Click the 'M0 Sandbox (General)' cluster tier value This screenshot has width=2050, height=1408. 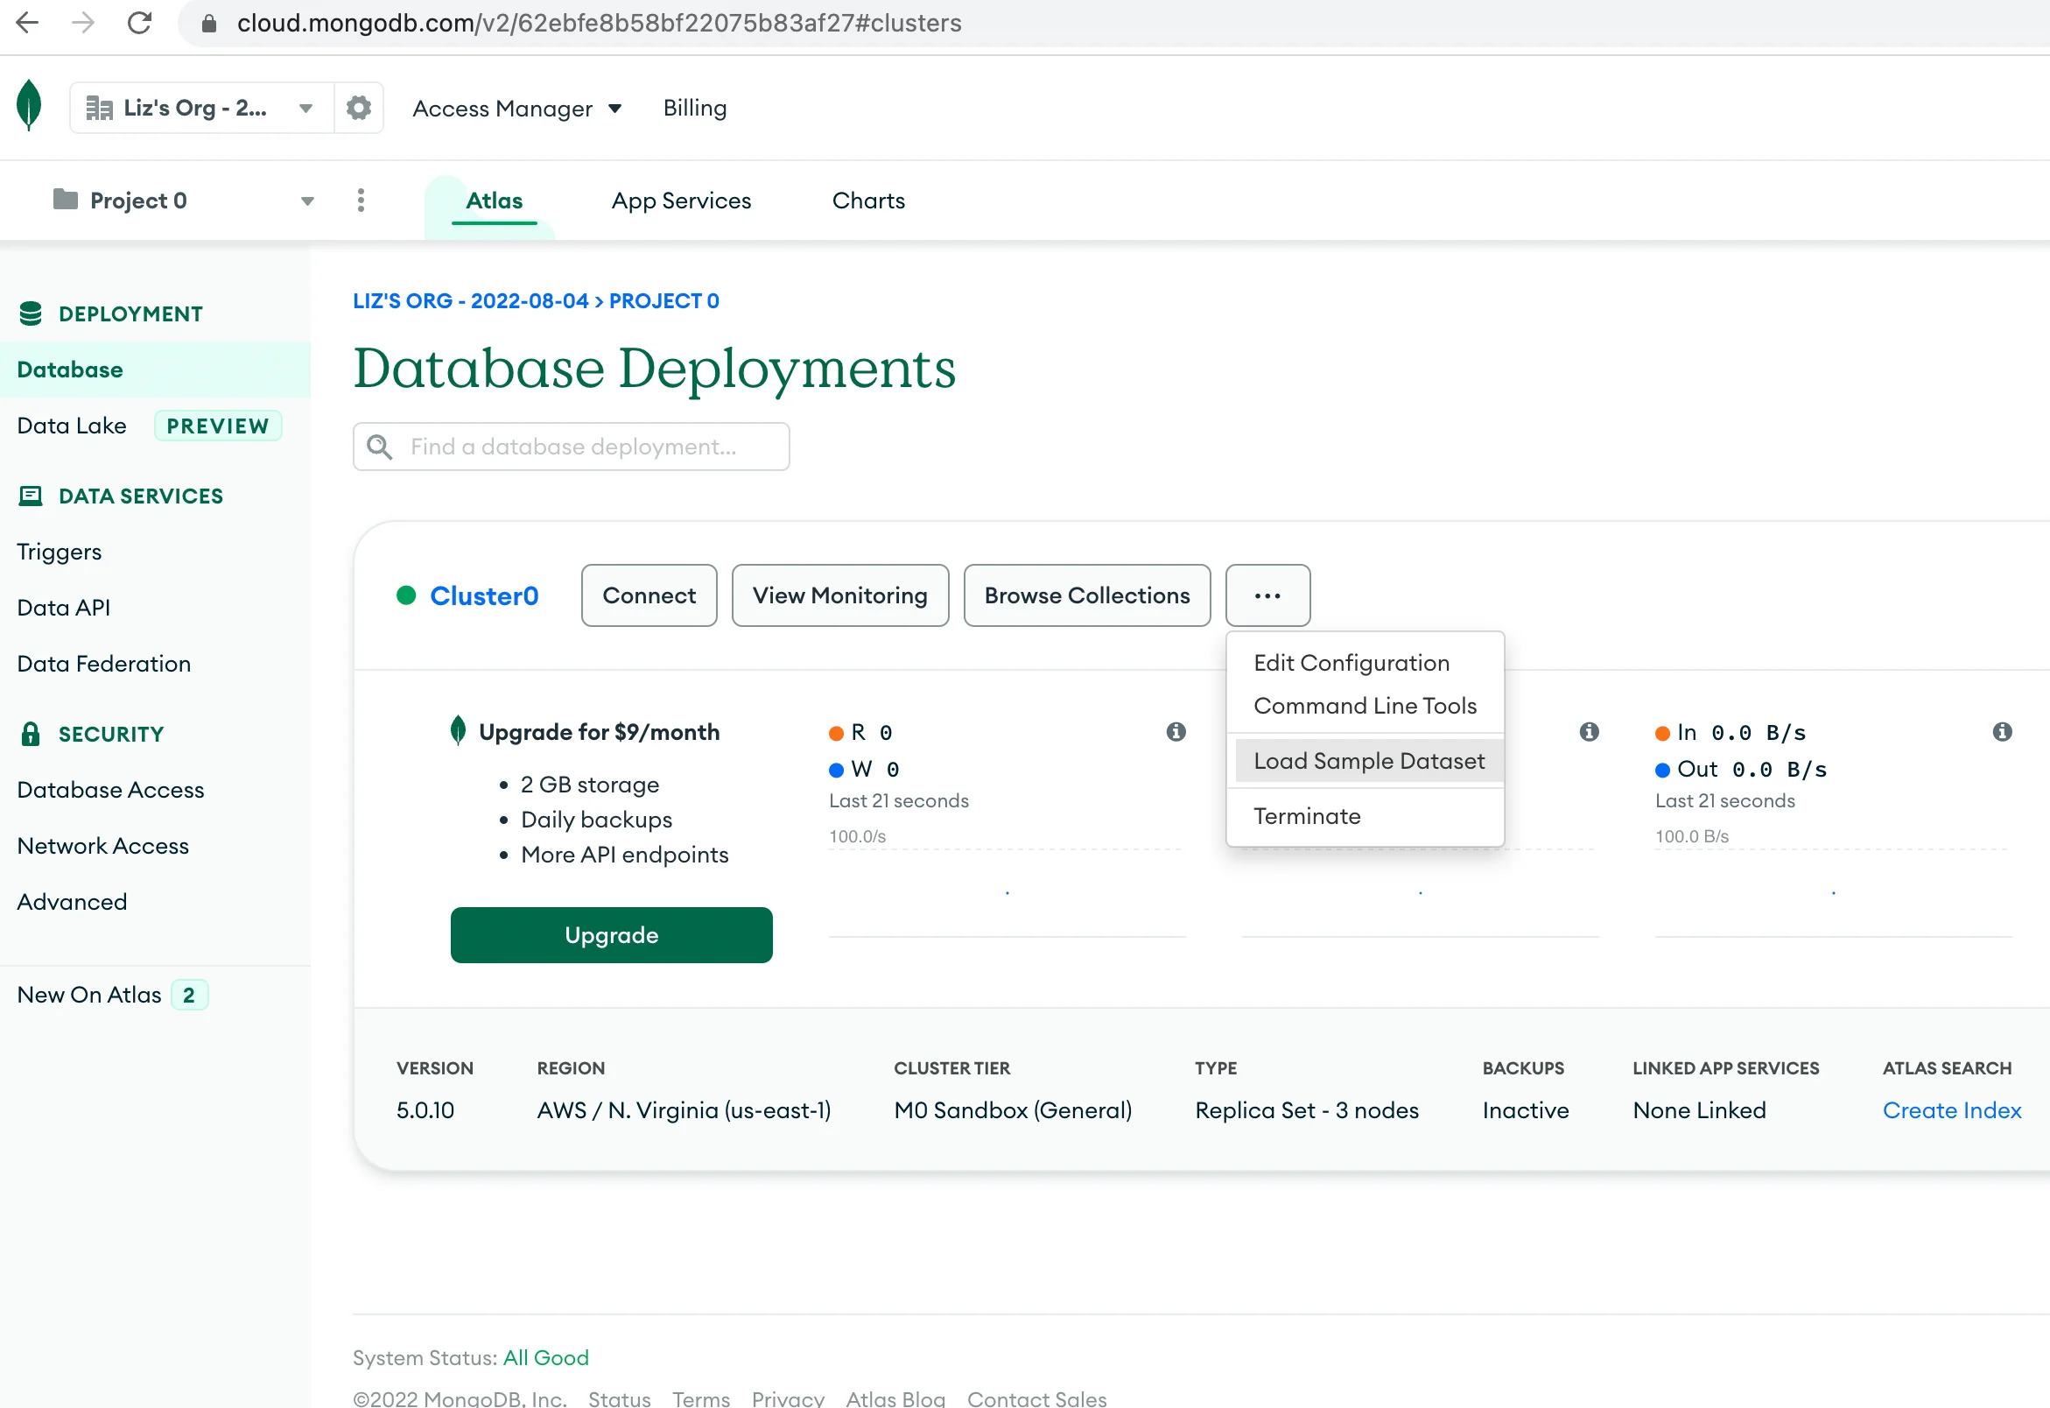[1013, 1109]
